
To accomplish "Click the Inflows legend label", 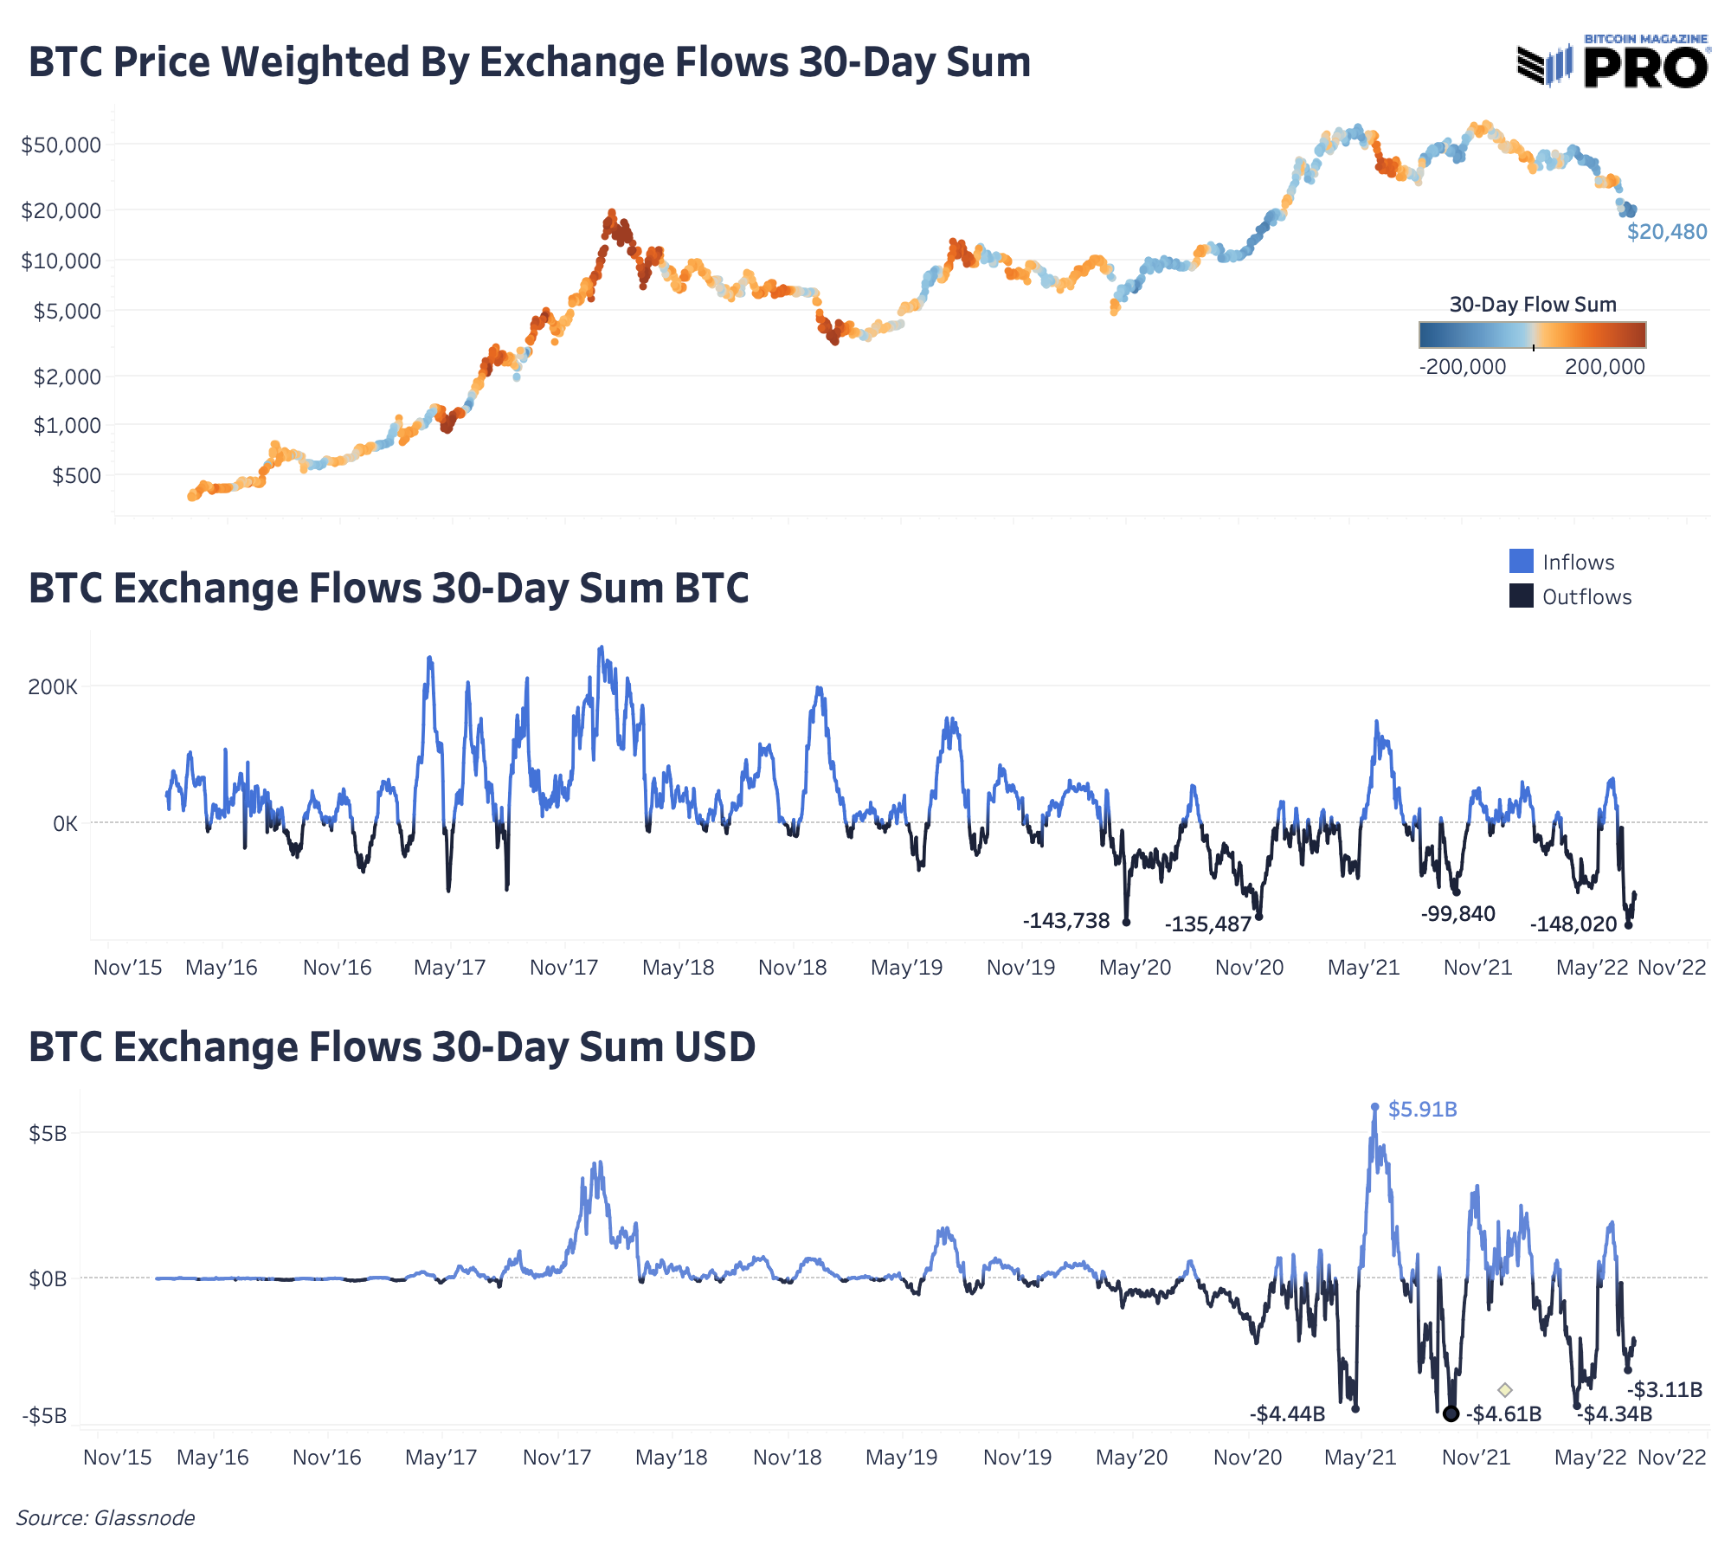I will (x=1579, y=563).
